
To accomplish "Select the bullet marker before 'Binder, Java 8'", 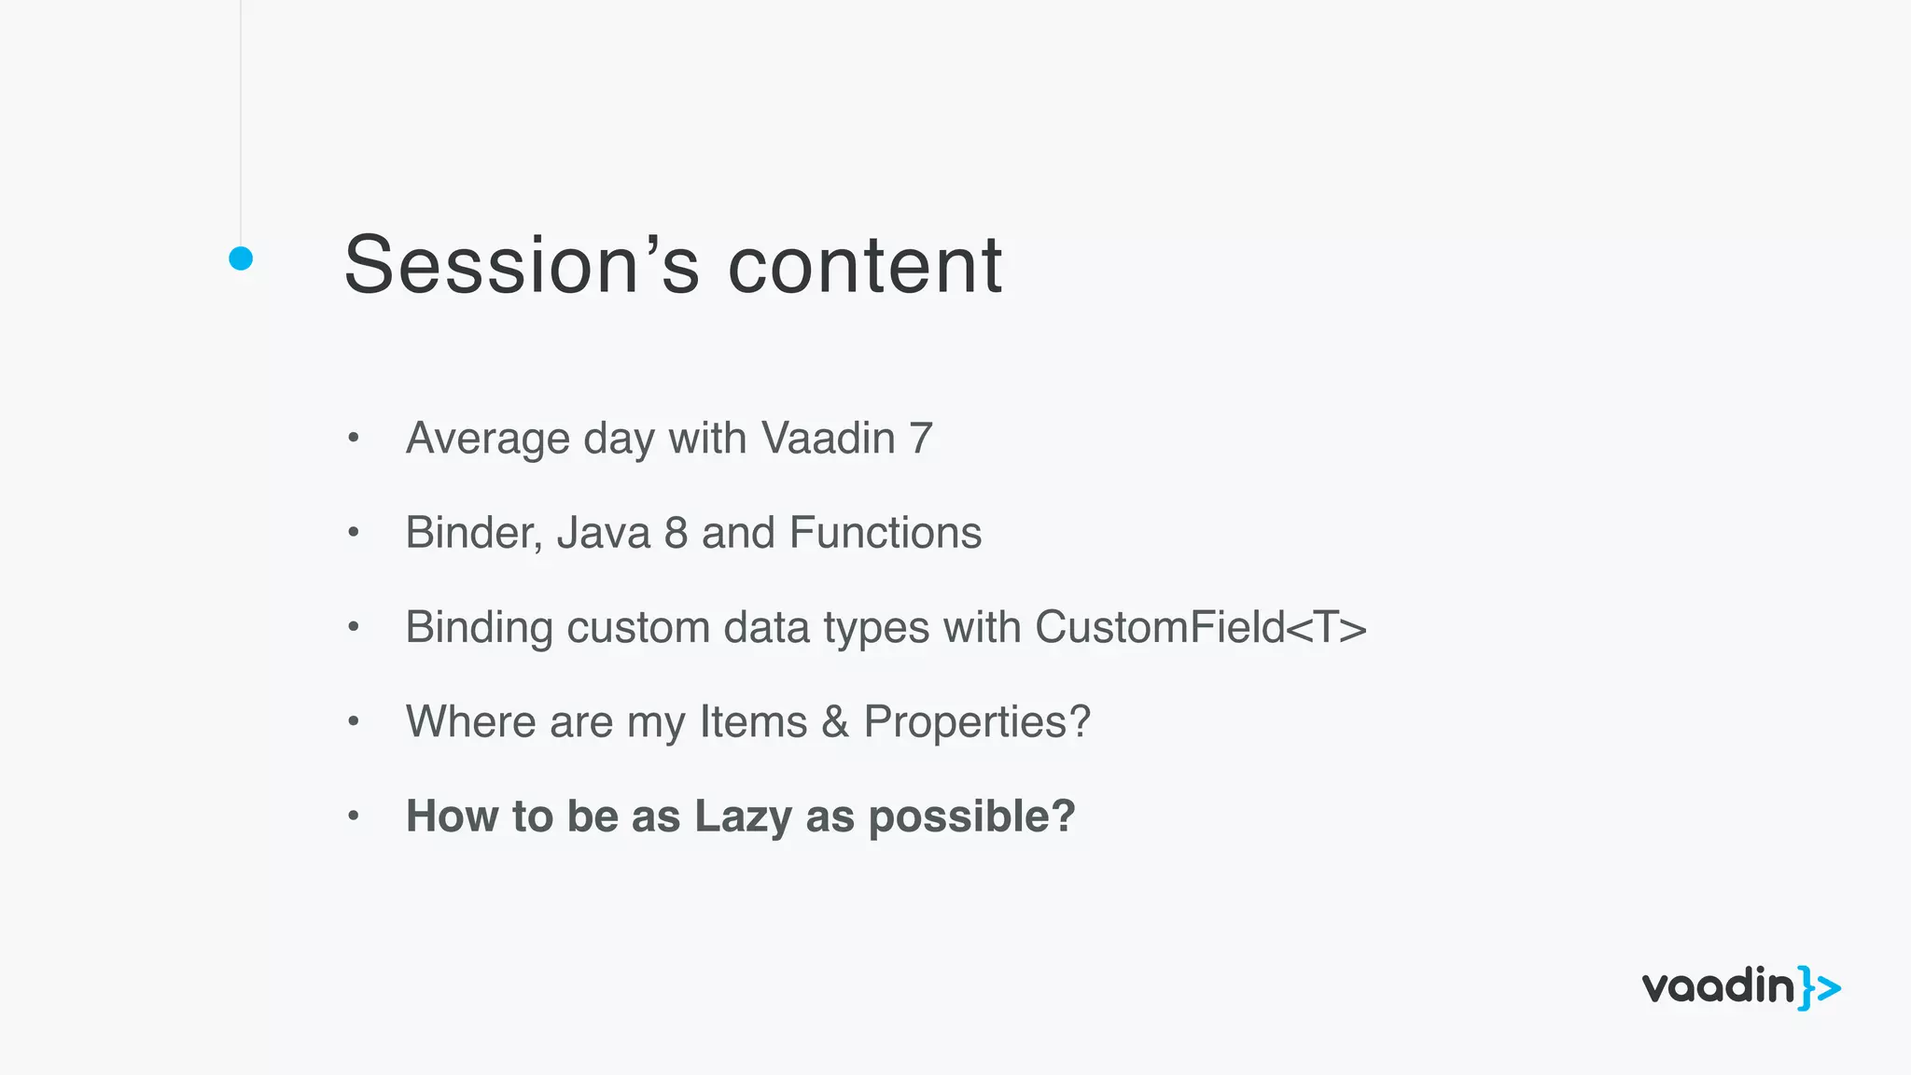I will [x=353, y=532].
